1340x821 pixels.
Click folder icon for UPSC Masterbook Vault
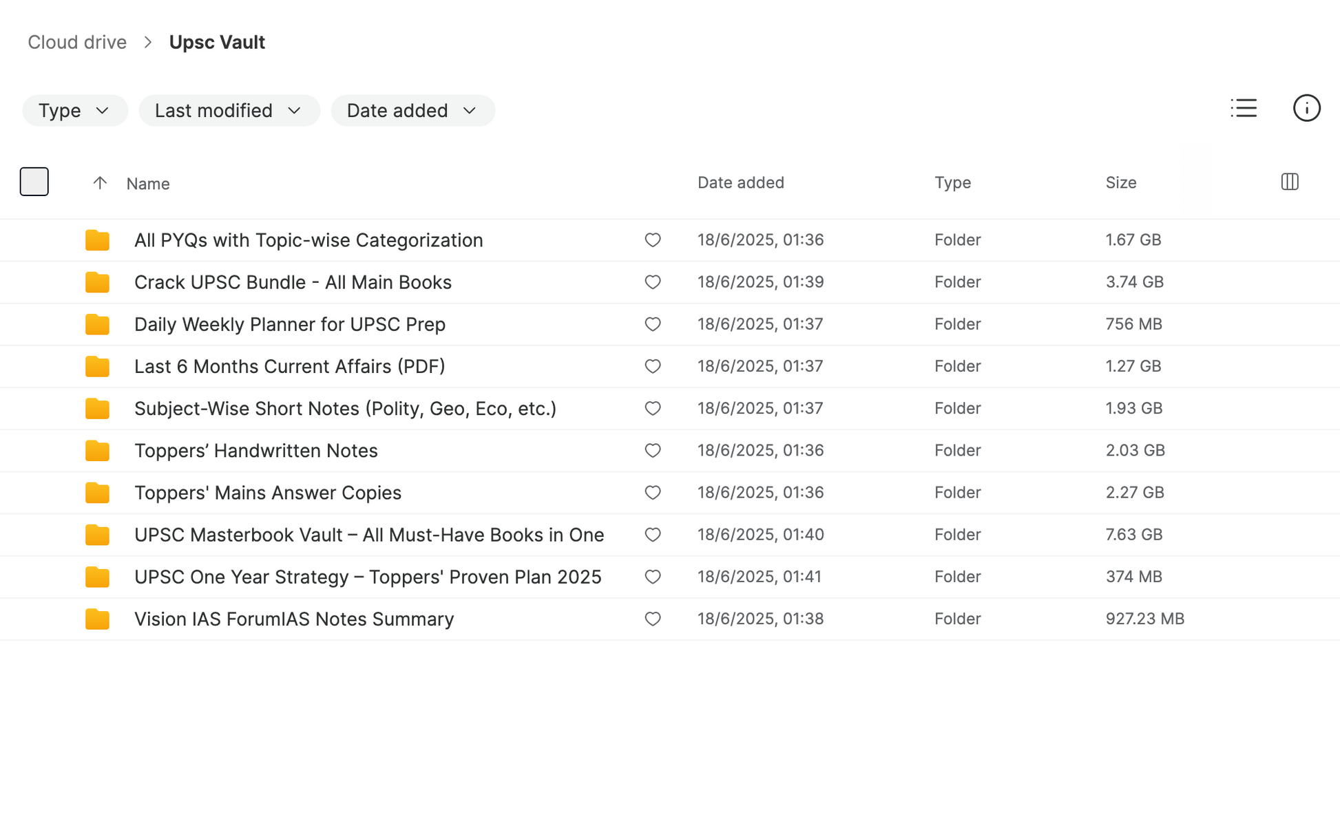point(97,535)
